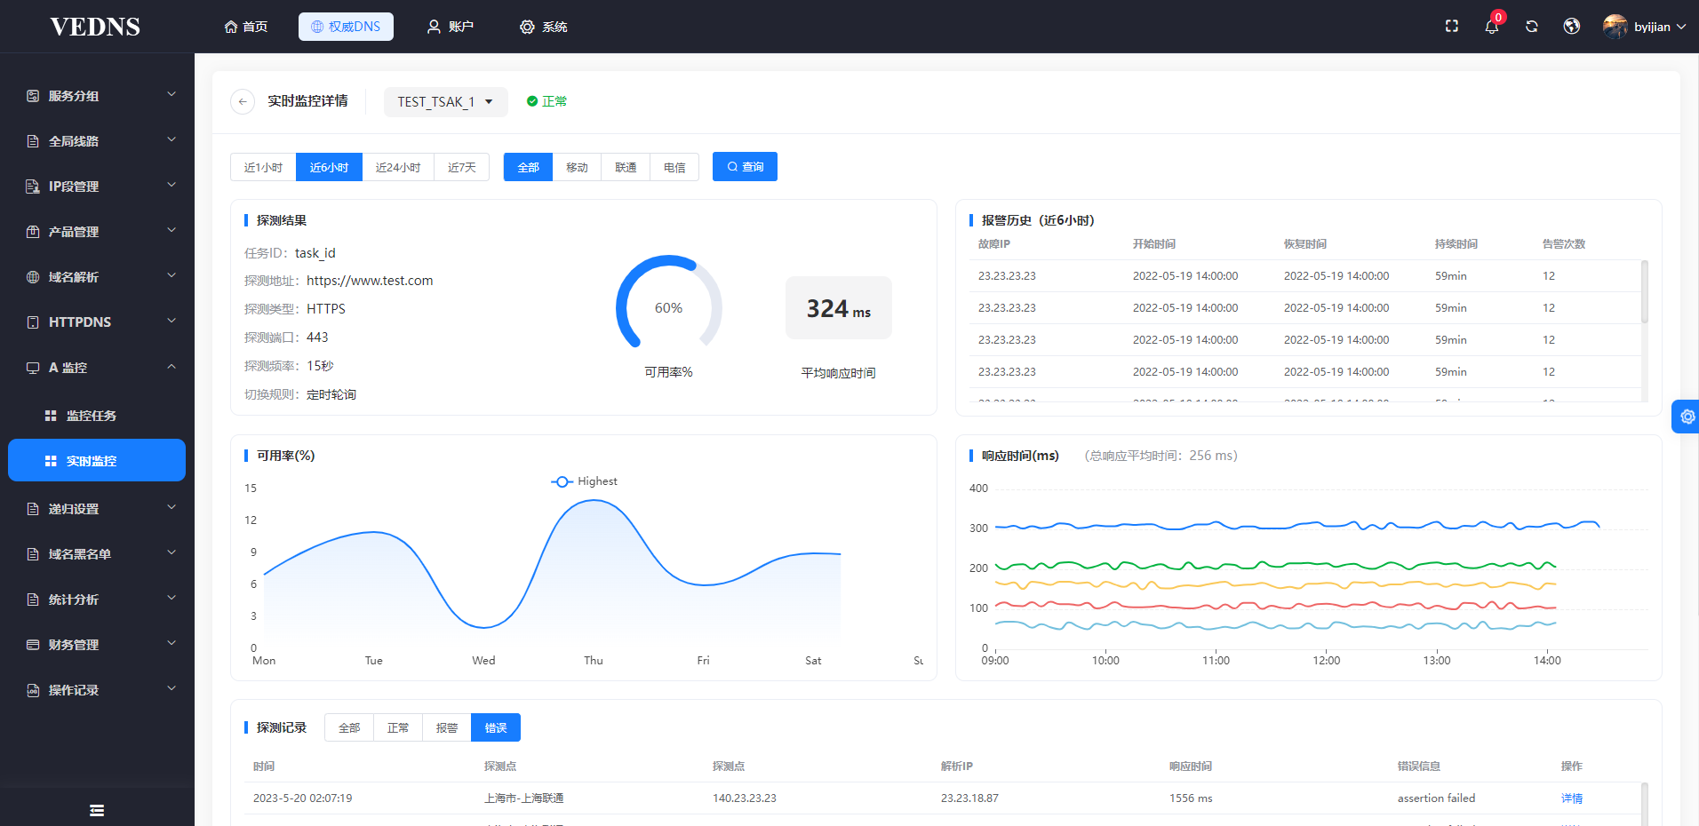Click the 查询 search button
The width and height of the screenshot is (1699, 826).
[x=745, y=167]
